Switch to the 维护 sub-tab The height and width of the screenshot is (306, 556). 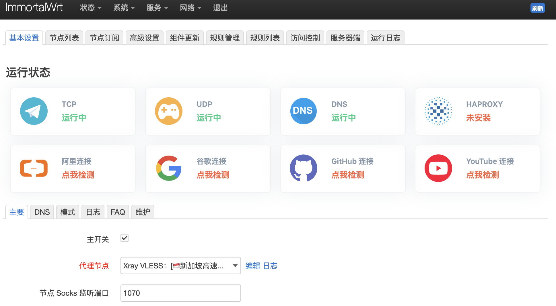[143, 212]
